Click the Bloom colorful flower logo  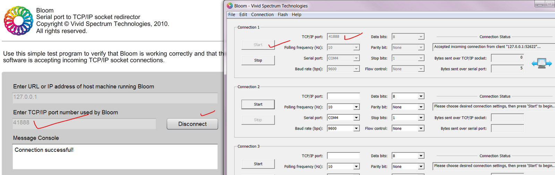coord(18,20)
